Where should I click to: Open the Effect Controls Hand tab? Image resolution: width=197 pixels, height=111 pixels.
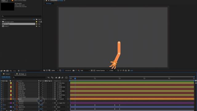20,1
